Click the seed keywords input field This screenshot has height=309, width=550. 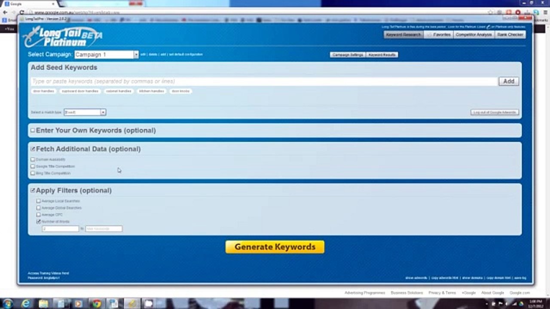point(264,81)
